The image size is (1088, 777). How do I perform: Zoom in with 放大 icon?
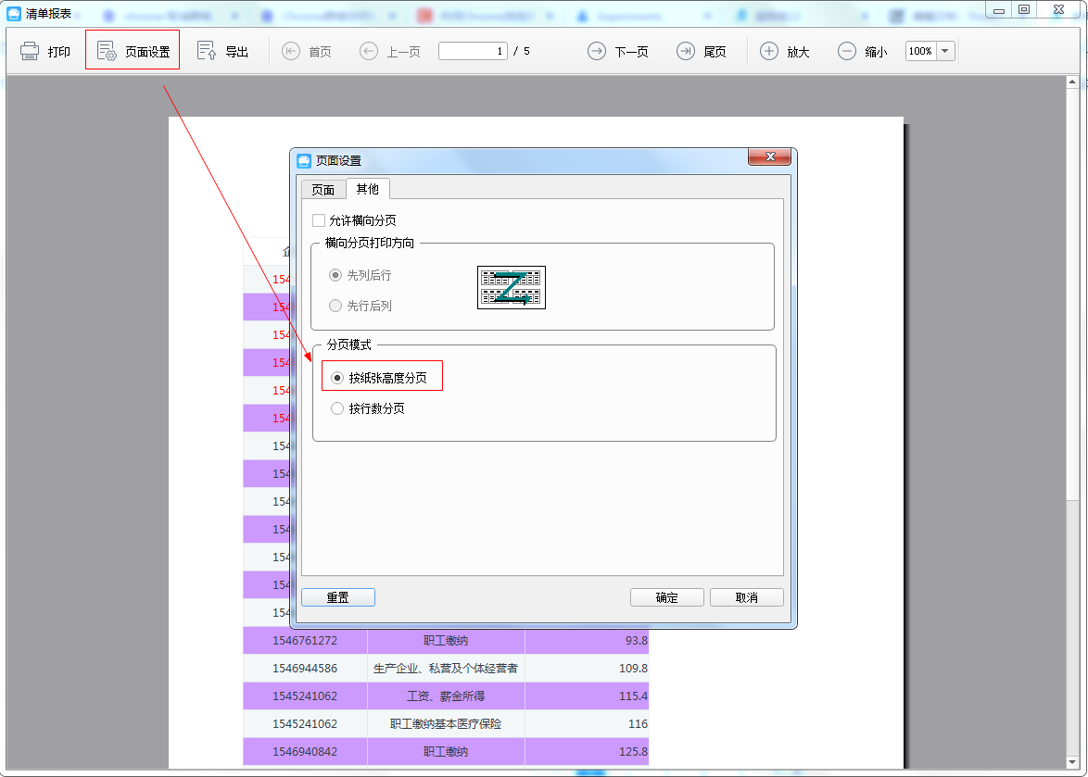(x=769, y=52)
